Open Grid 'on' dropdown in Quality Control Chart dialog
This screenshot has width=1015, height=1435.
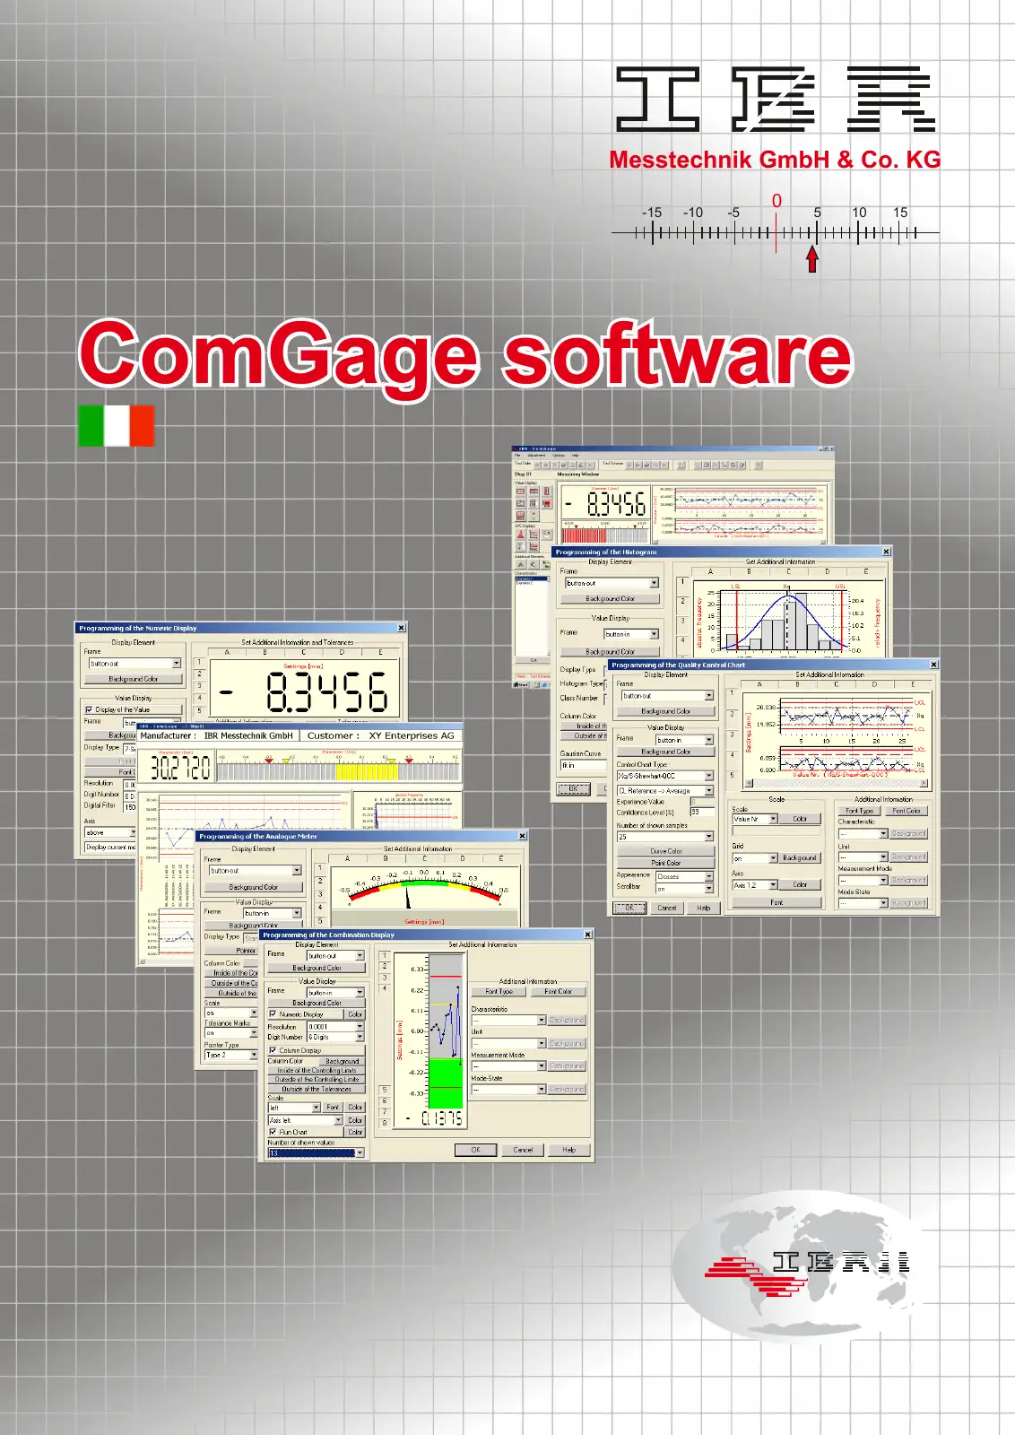[755, 857]
